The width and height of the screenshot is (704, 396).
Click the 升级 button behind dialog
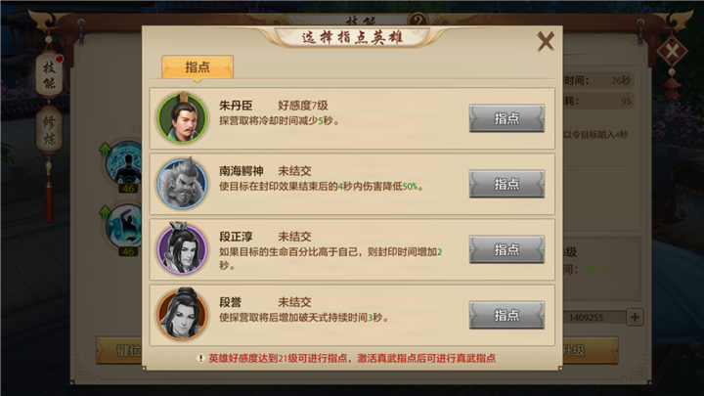tap(590, 350)
